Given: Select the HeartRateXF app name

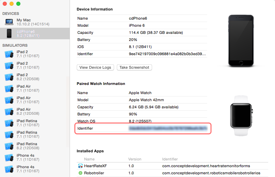Looking at the screenshot, I should click(95, 166).
